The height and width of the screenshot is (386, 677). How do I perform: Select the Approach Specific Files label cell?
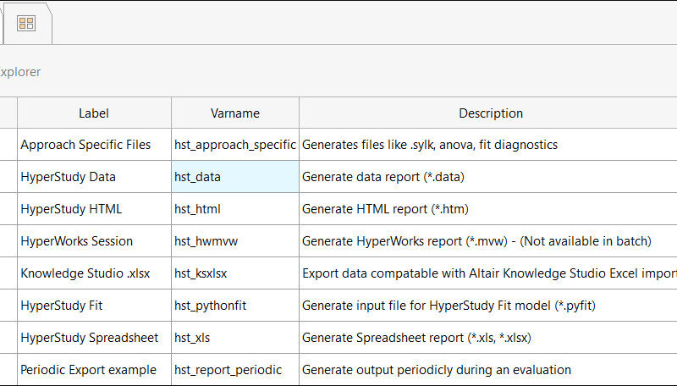coord(94,145)
